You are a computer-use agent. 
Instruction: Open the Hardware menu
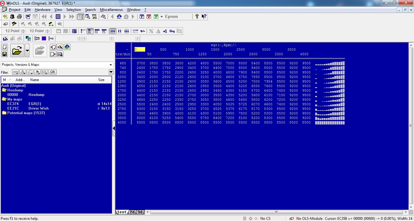[42, 10]
